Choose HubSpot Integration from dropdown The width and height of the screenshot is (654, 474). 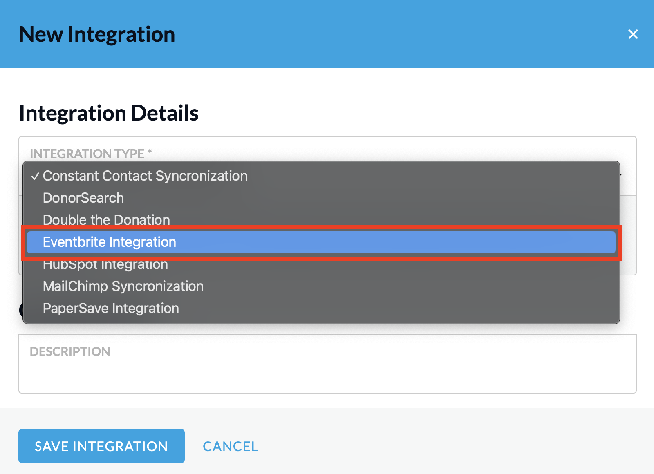321,264
